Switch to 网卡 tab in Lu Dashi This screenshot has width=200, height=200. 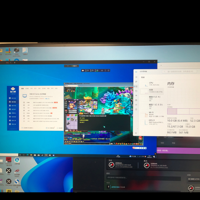click(52, 88)
